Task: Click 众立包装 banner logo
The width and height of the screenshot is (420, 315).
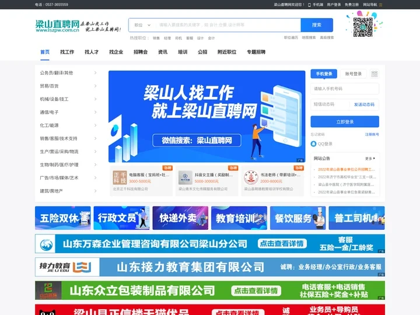Action: (48, 290)
